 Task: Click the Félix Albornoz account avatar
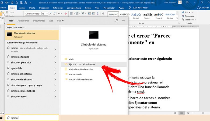(x=180, y=2)
